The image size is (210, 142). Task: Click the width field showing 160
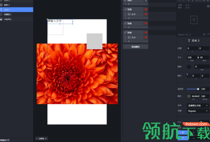(192, 57)
